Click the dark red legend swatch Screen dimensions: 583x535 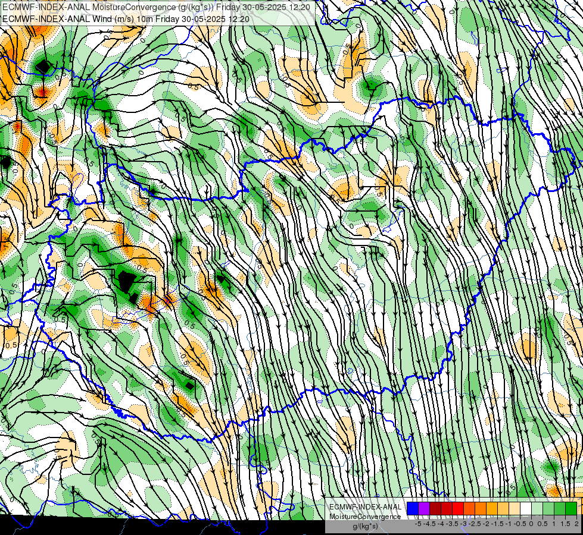tap(435, 508)
